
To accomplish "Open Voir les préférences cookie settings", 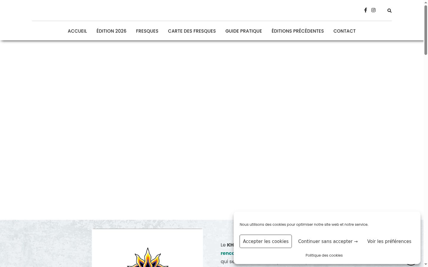I will tap(389, 241).
